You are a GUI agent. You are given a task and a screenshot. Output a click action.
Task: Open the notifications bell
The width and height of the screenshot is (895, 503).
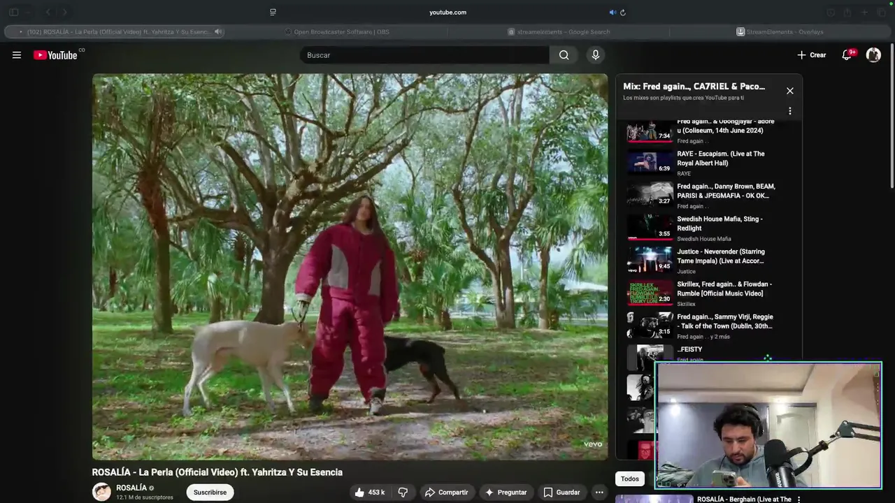point(847,55)
